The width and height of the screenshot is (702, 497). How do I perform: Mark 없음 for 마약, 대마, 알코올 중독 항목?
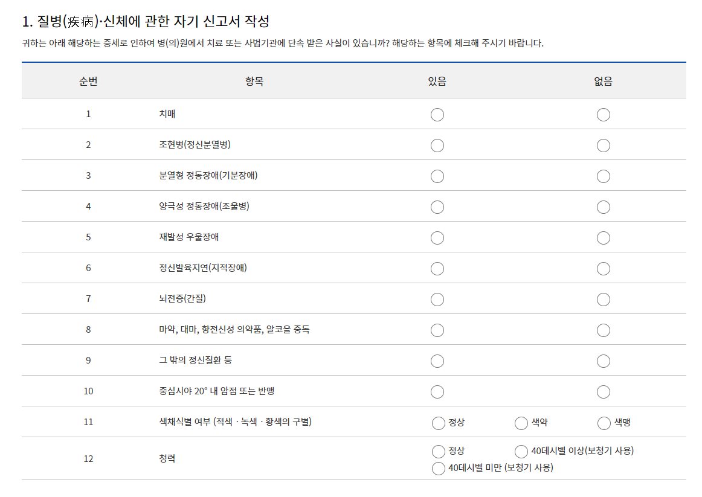(x=603, y=330)
